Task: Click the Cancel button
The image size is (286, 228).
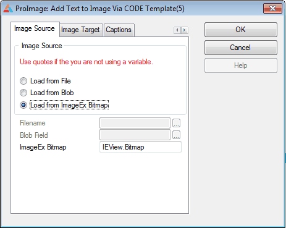Action: (241, 48)
